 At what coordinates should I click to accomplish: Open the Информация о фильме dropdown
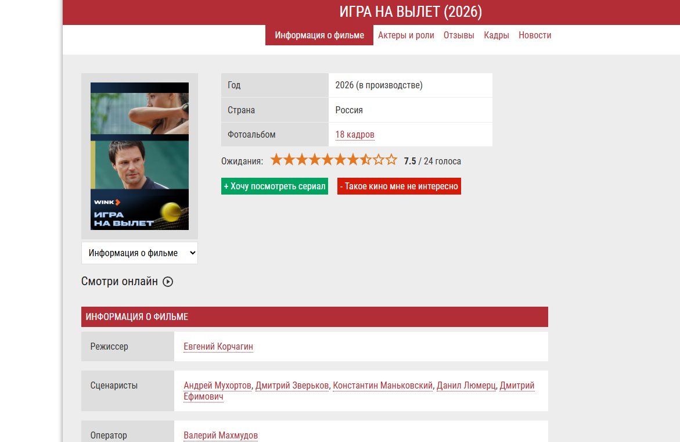click(139, 253)
